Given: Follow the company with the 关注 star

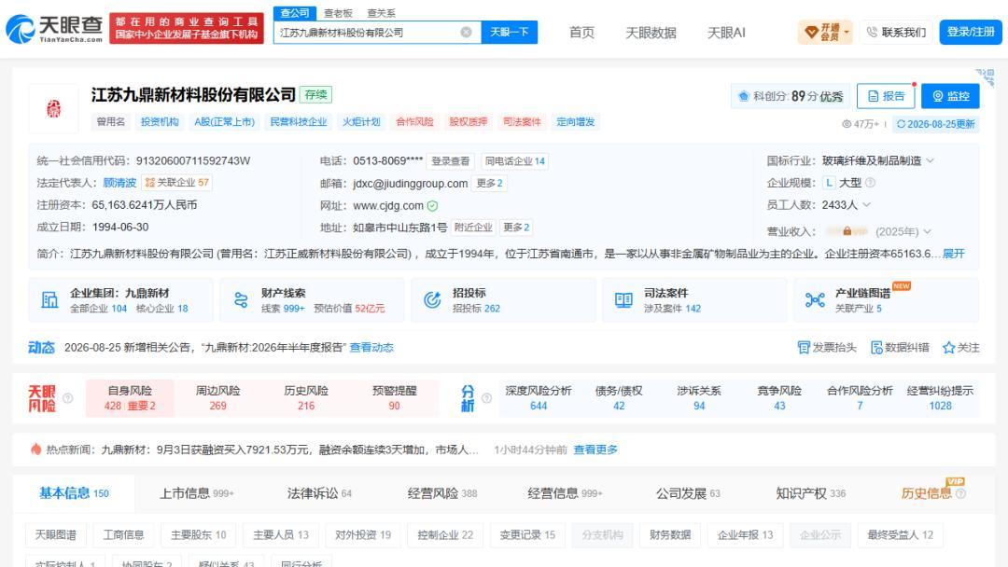Looking at the screenshot, I should point(948,348).
